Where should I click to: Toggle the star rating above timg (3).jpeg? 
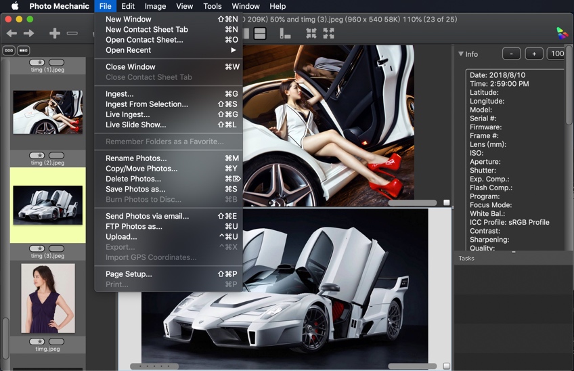click(37, 248)
